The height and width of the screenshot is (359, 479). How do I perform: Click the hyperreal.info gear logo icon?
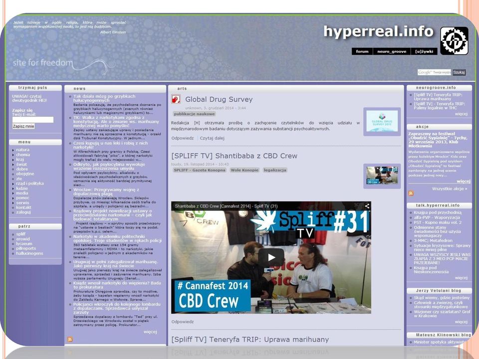click(454, 40)
